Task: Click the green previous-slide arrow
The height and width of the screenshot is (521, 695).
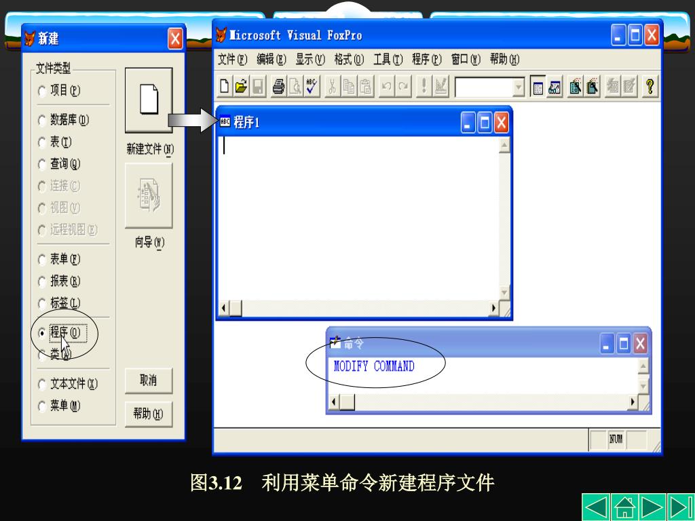Action: (595, 507)
